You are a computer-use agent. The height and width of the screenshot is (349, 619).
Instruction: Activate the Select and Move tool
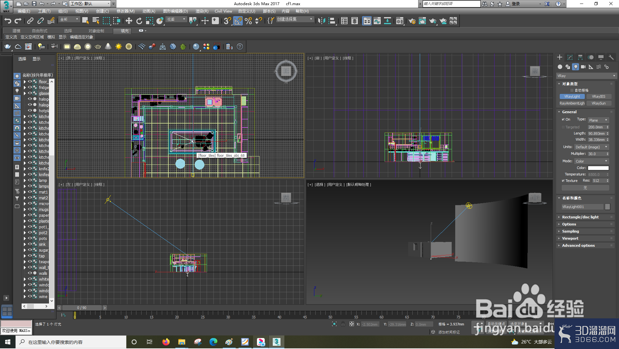[129, 21]
